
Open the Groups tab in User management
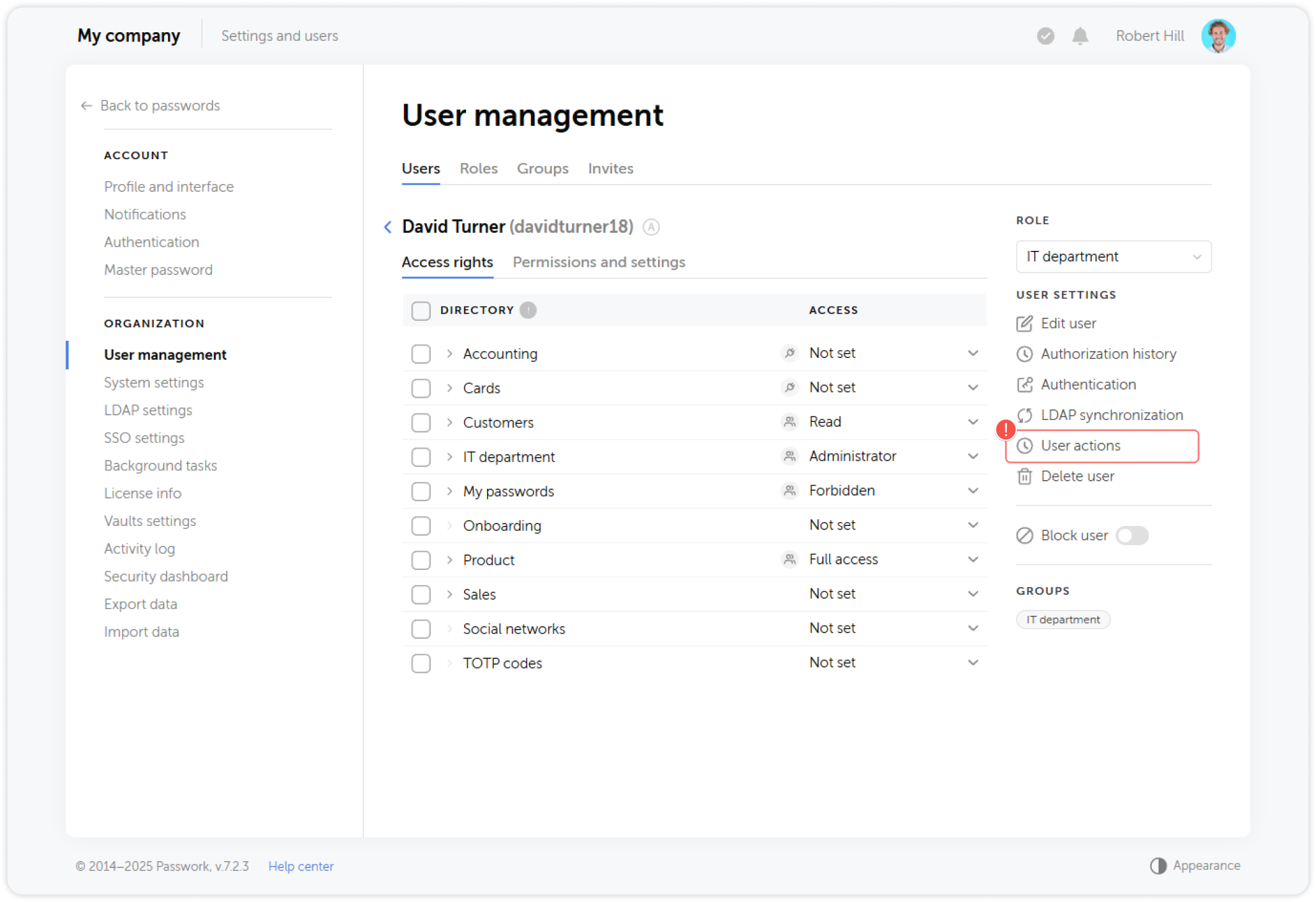pos(542,168)
